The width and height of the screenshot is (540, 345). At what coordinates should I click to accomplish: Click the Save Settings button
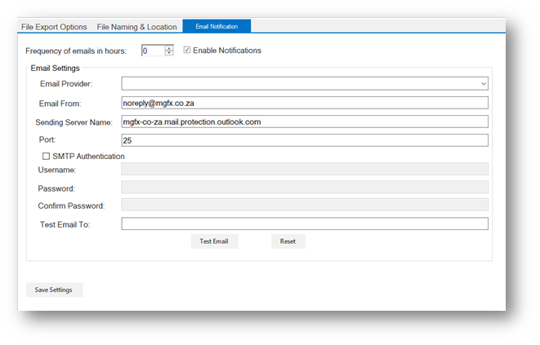coord(54,290)
